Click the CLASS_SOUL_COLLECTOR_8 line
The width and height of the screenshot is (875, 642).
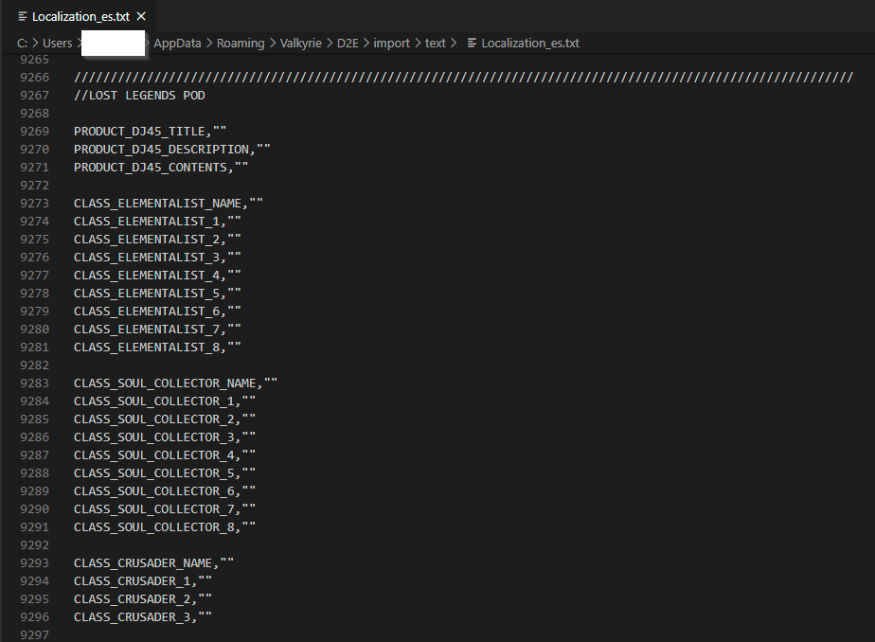pos(165,527)
